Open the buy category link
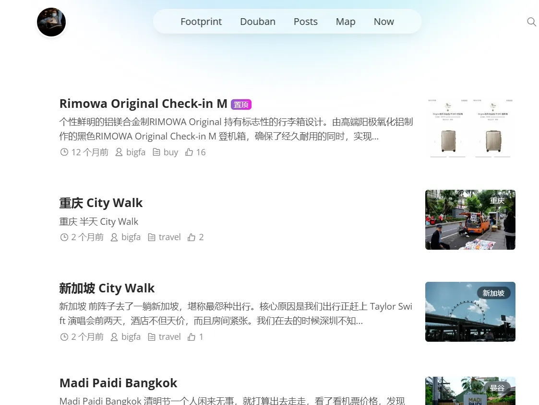The height and width of the screenshot is (405, 539). [x=170, y=152]
